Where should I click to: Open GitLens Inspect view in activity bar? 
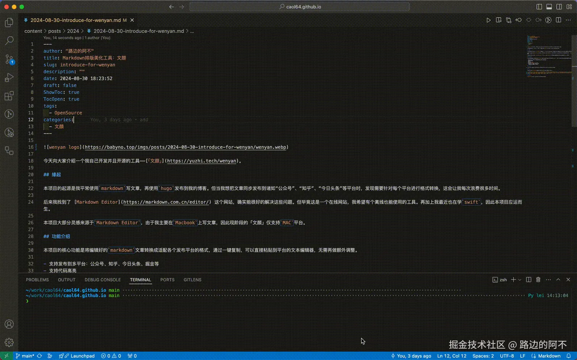[x=9, y=132]
